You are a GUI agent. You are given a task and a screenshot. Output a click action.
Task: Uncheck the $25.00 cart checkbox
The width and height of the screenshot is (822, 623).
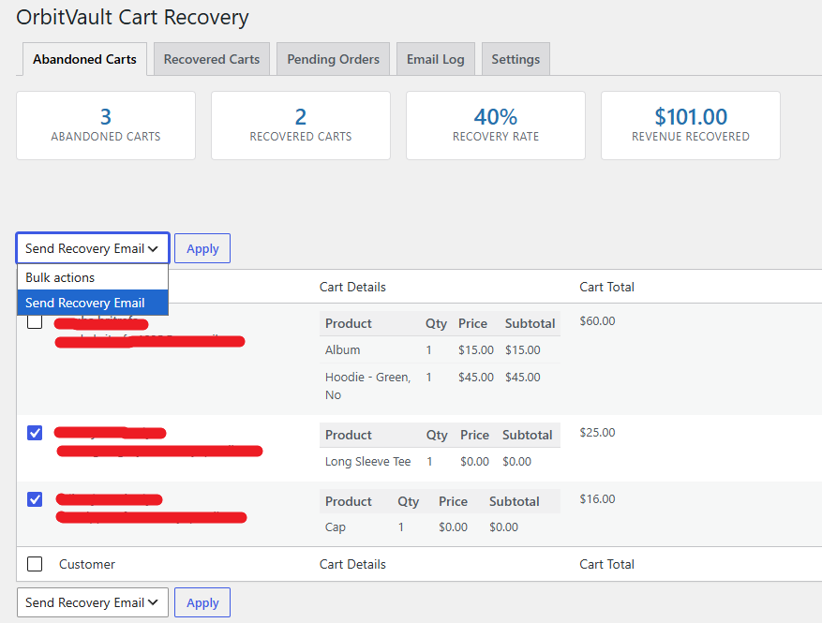click(35, 433)
